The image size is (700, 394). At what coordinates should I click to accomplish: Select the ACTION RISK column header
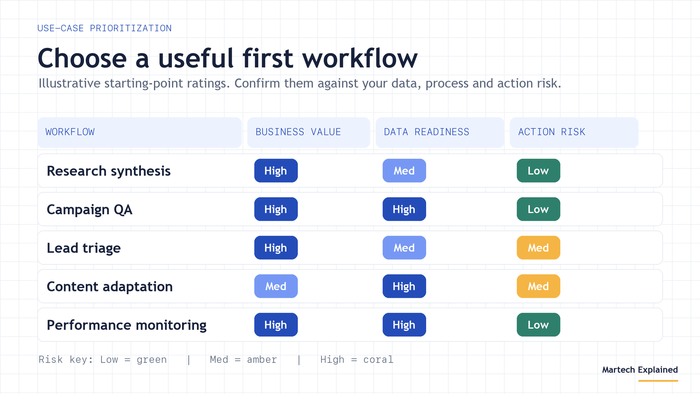pos(574,132)
